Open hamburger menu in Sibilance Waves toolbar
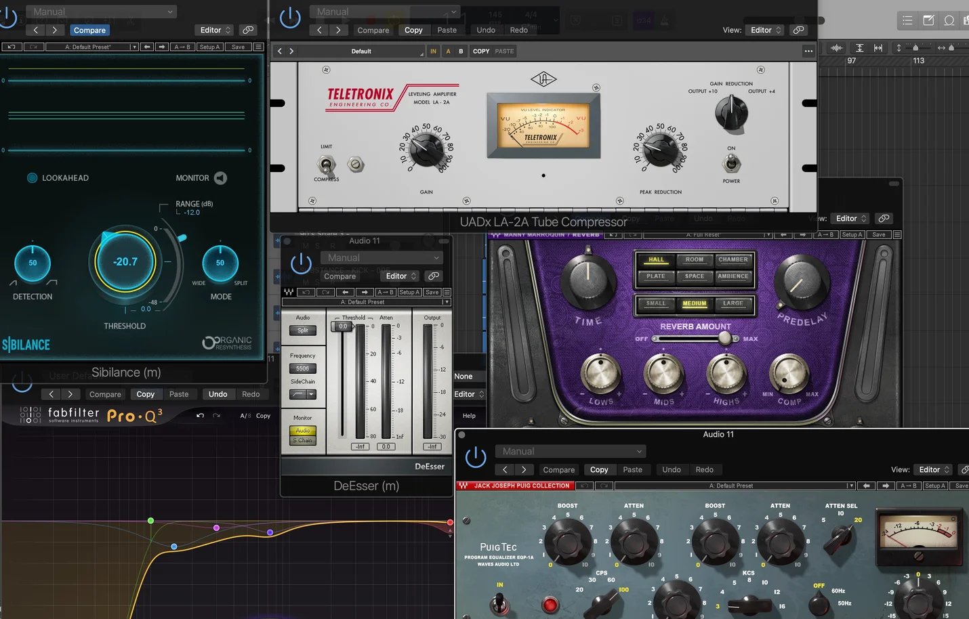Image resolution: width=969 pixels, height=619 pixels. (258, 47)
